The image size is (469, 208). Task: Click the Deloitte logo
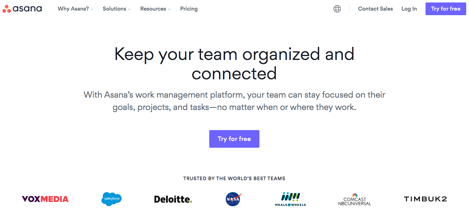click(173, 199)
